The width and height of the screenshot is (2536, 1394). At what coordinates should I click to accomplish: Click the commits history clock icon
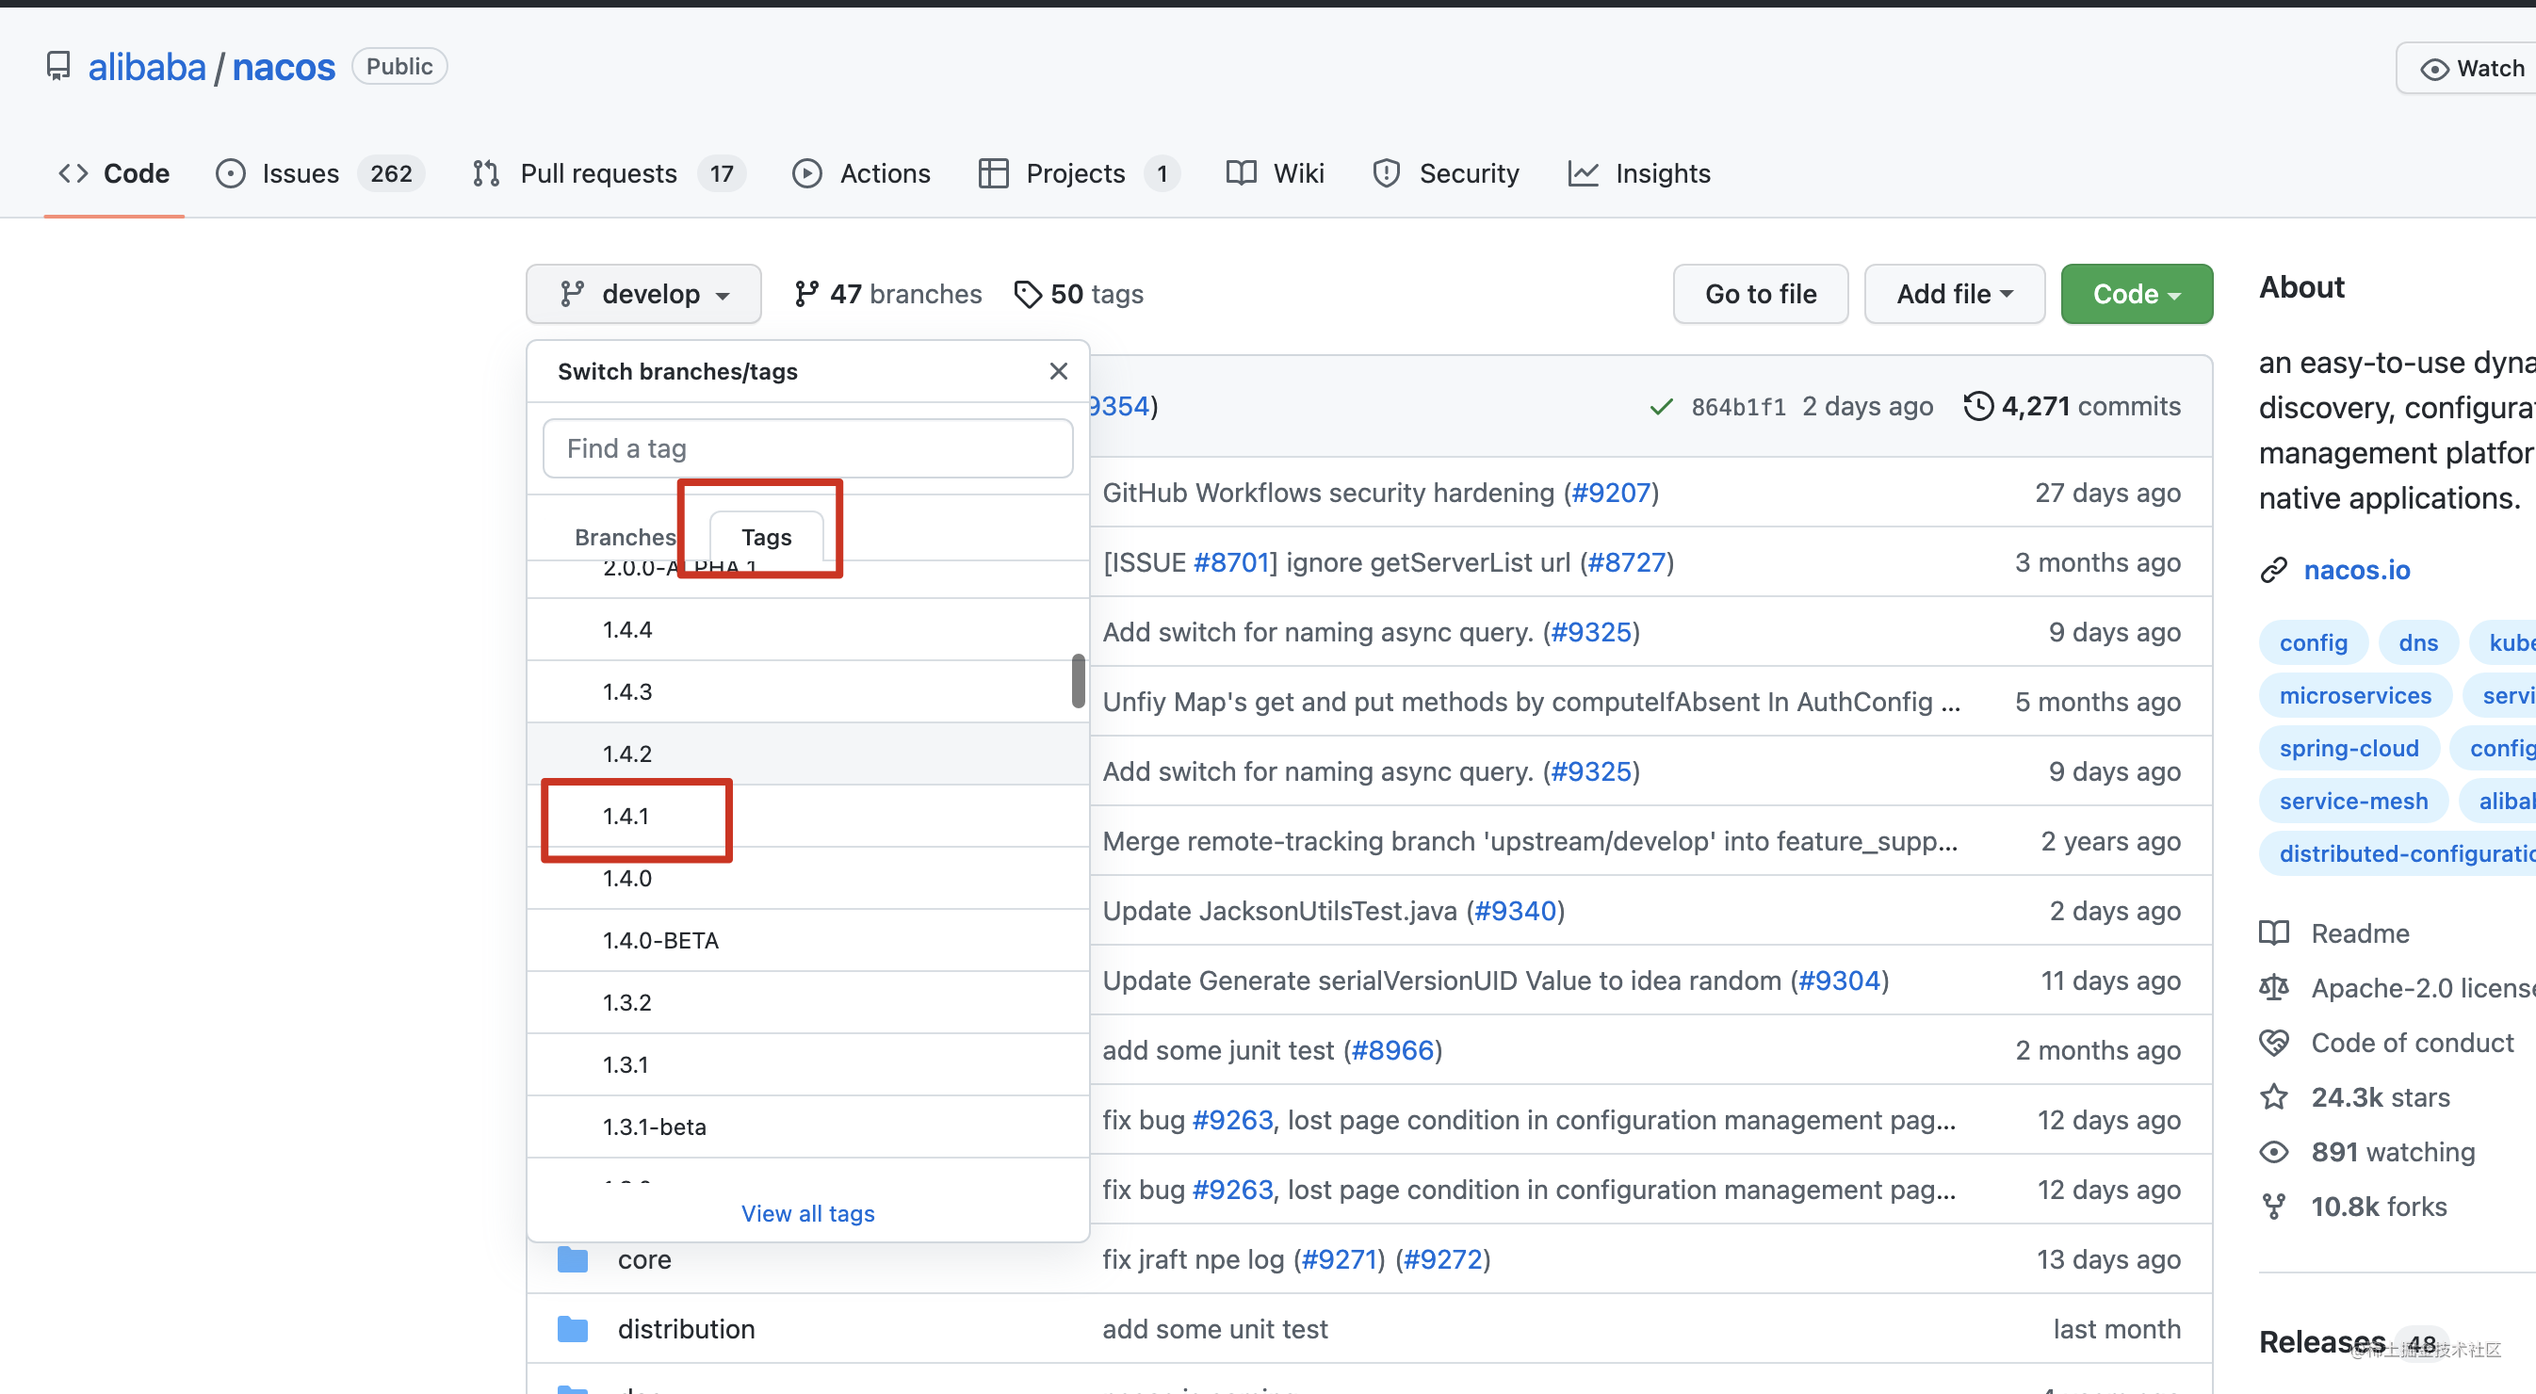coord(1977,406)
